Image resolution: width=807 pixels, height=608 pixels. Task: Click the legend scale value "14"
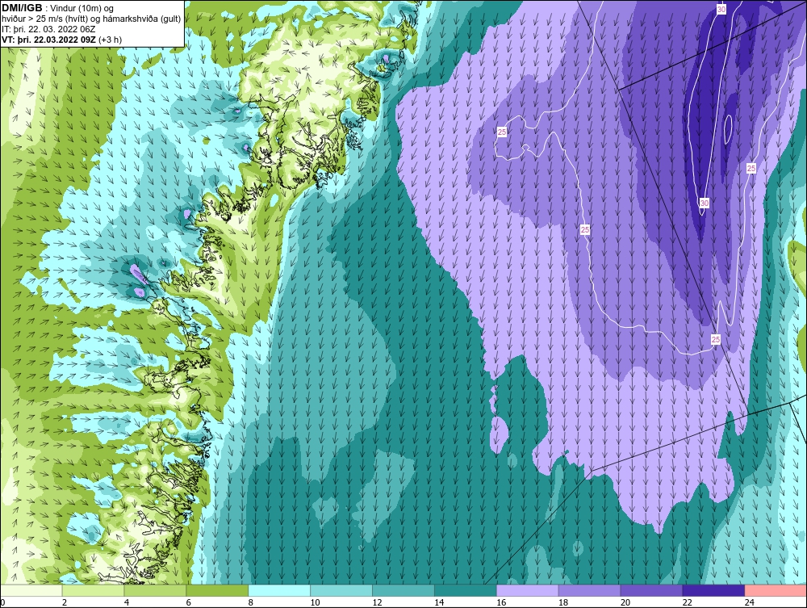(x=439, y=602)
